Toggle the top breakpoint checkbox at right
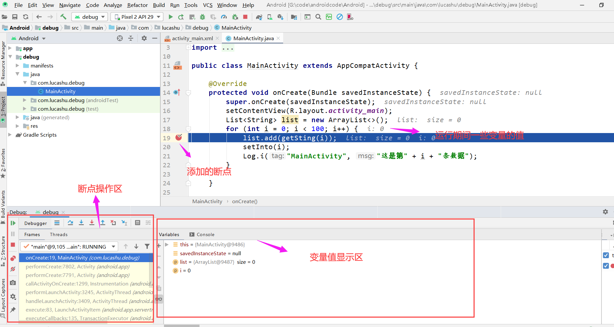The image size is (614, 327). pos(606,255)
